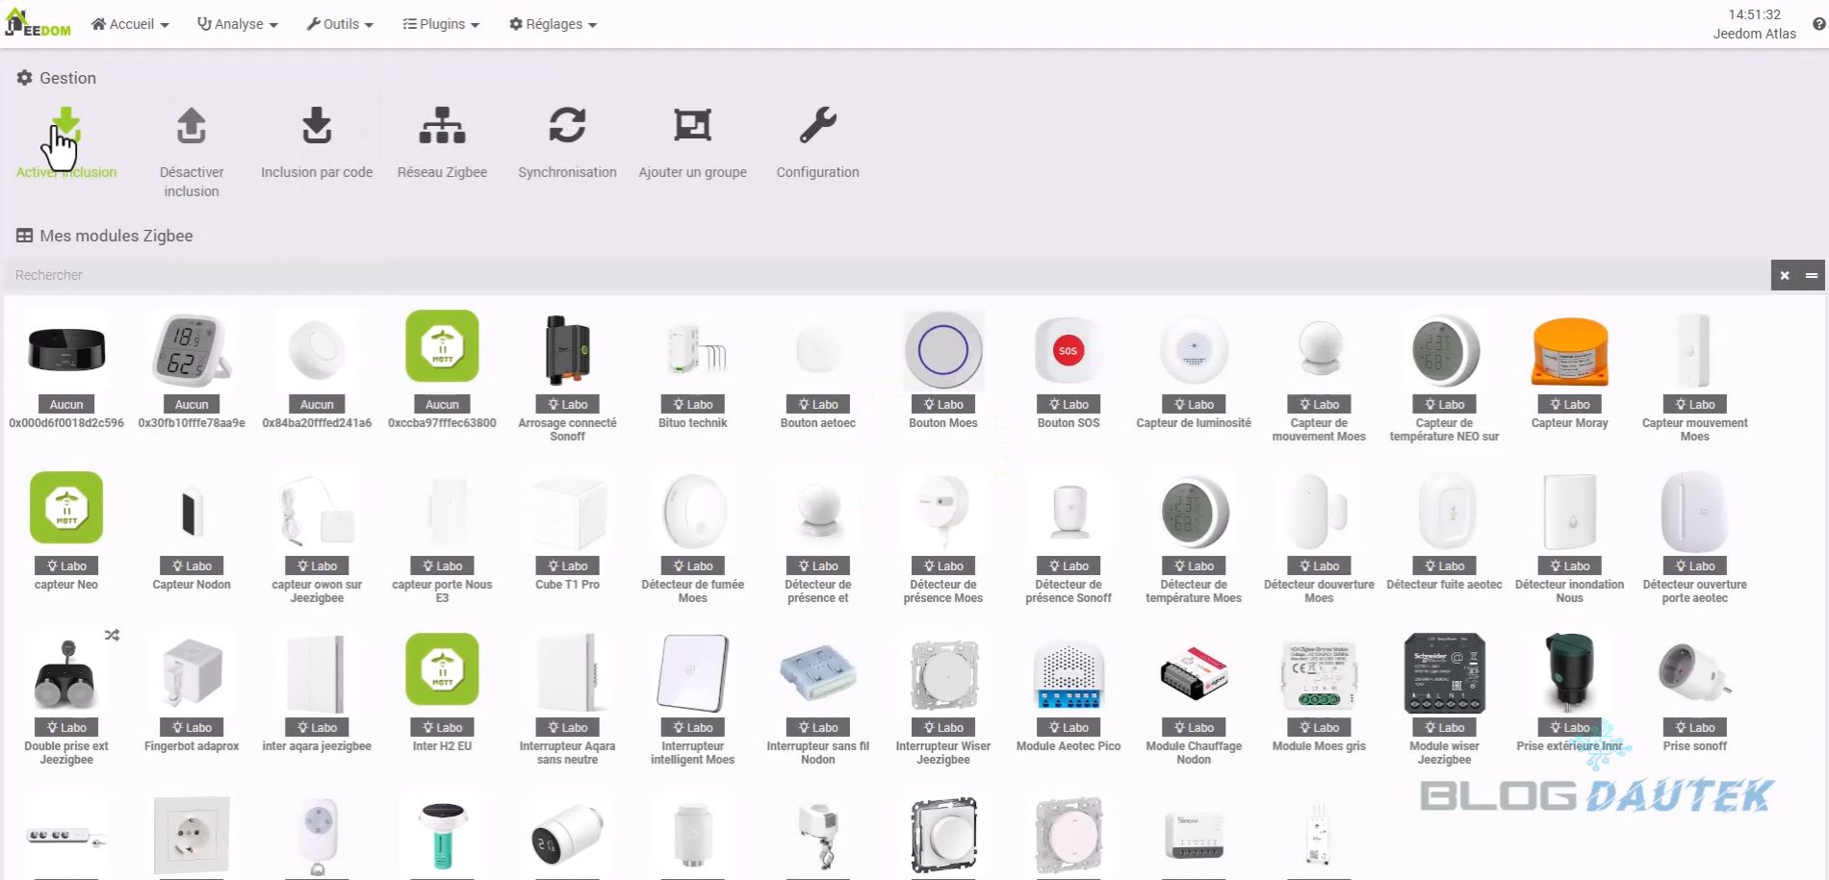Screen dimensions: 1829x880
Task: Click the Synchronisation refresh icon
Action: pos(567,126)
